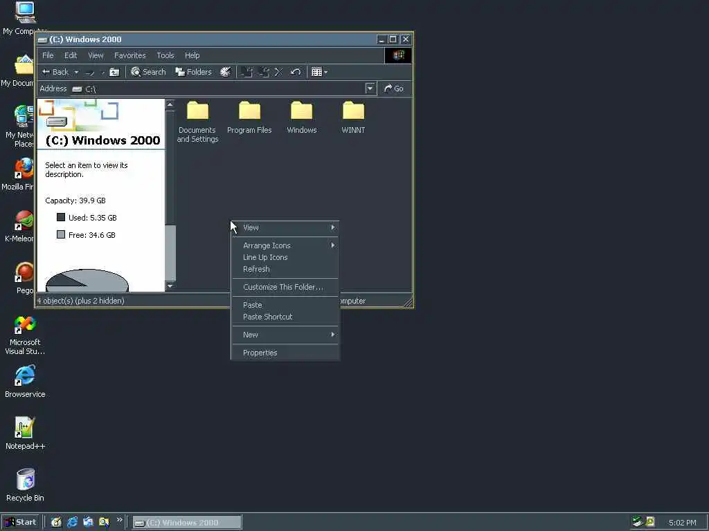Go back using the Back toolbar button
This screenshot has height=531, width=709.
[x=55, y=72]
